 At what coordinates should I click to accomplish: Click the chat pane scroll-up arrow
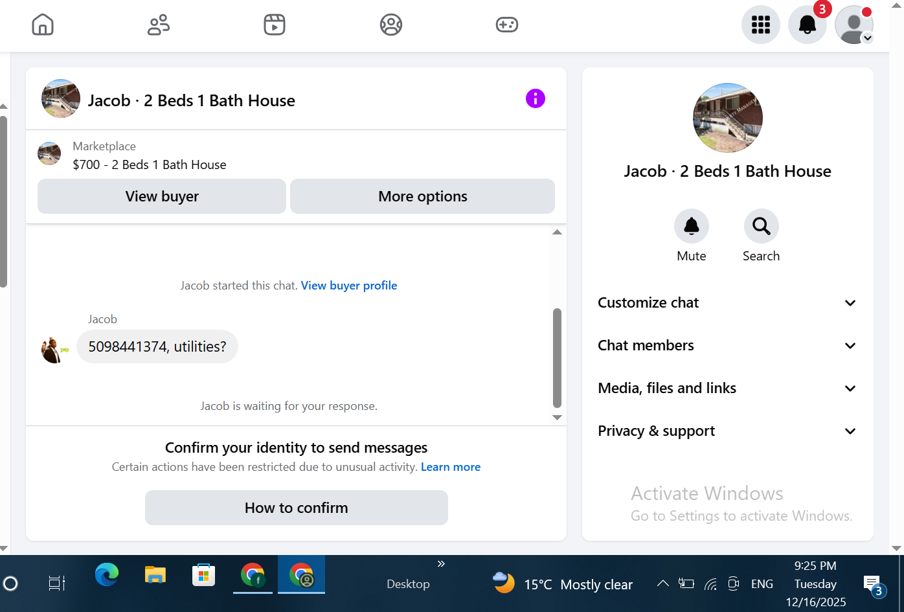pos(557,232)
